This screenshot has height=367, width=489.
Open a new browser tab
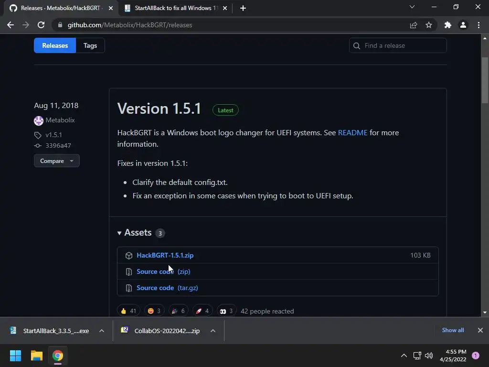coord(243,8)
